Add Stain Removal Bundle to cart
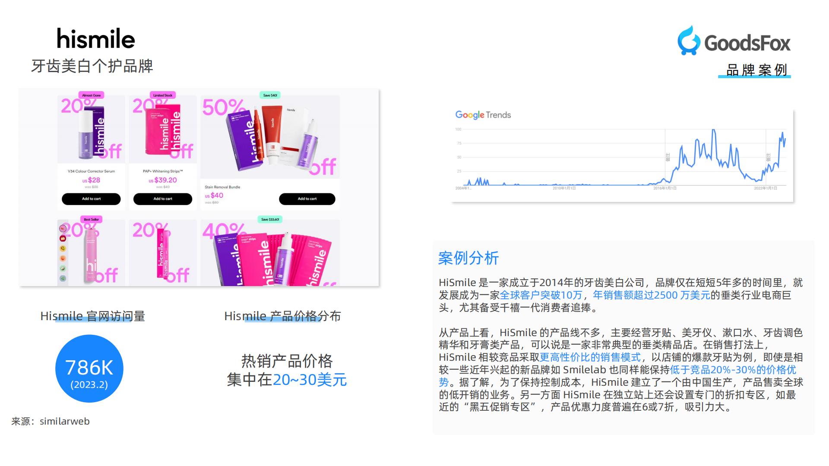 click(307, 199)
